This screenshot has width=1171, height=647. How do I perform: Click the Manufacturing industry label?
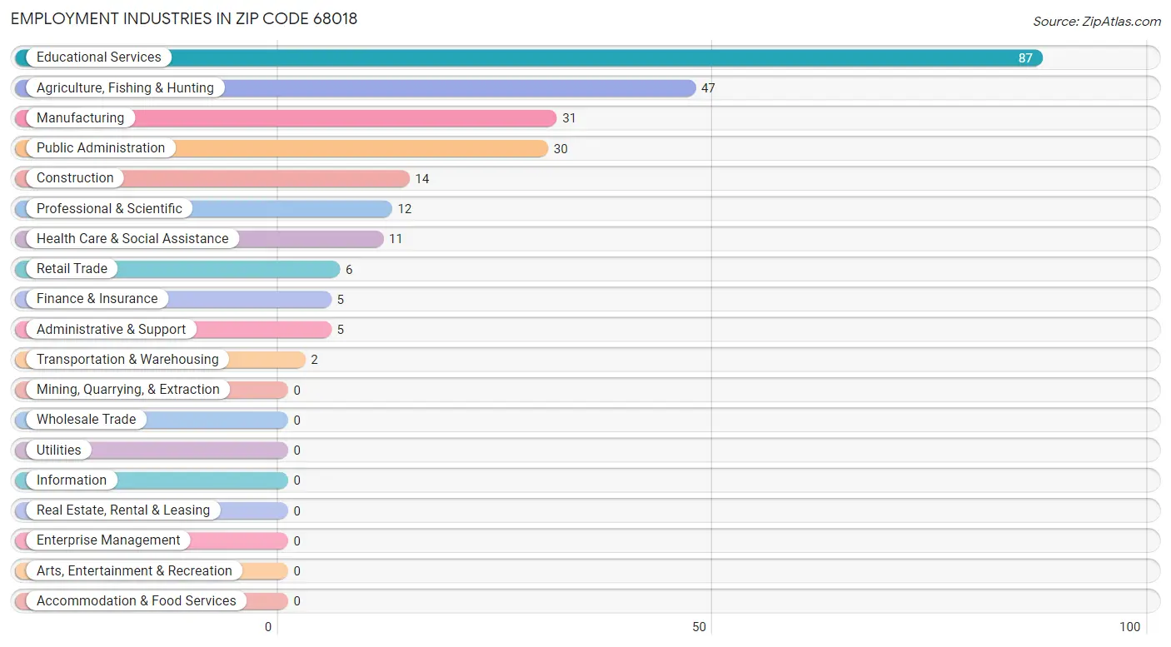pyautogui.click(x=80, y=117)
